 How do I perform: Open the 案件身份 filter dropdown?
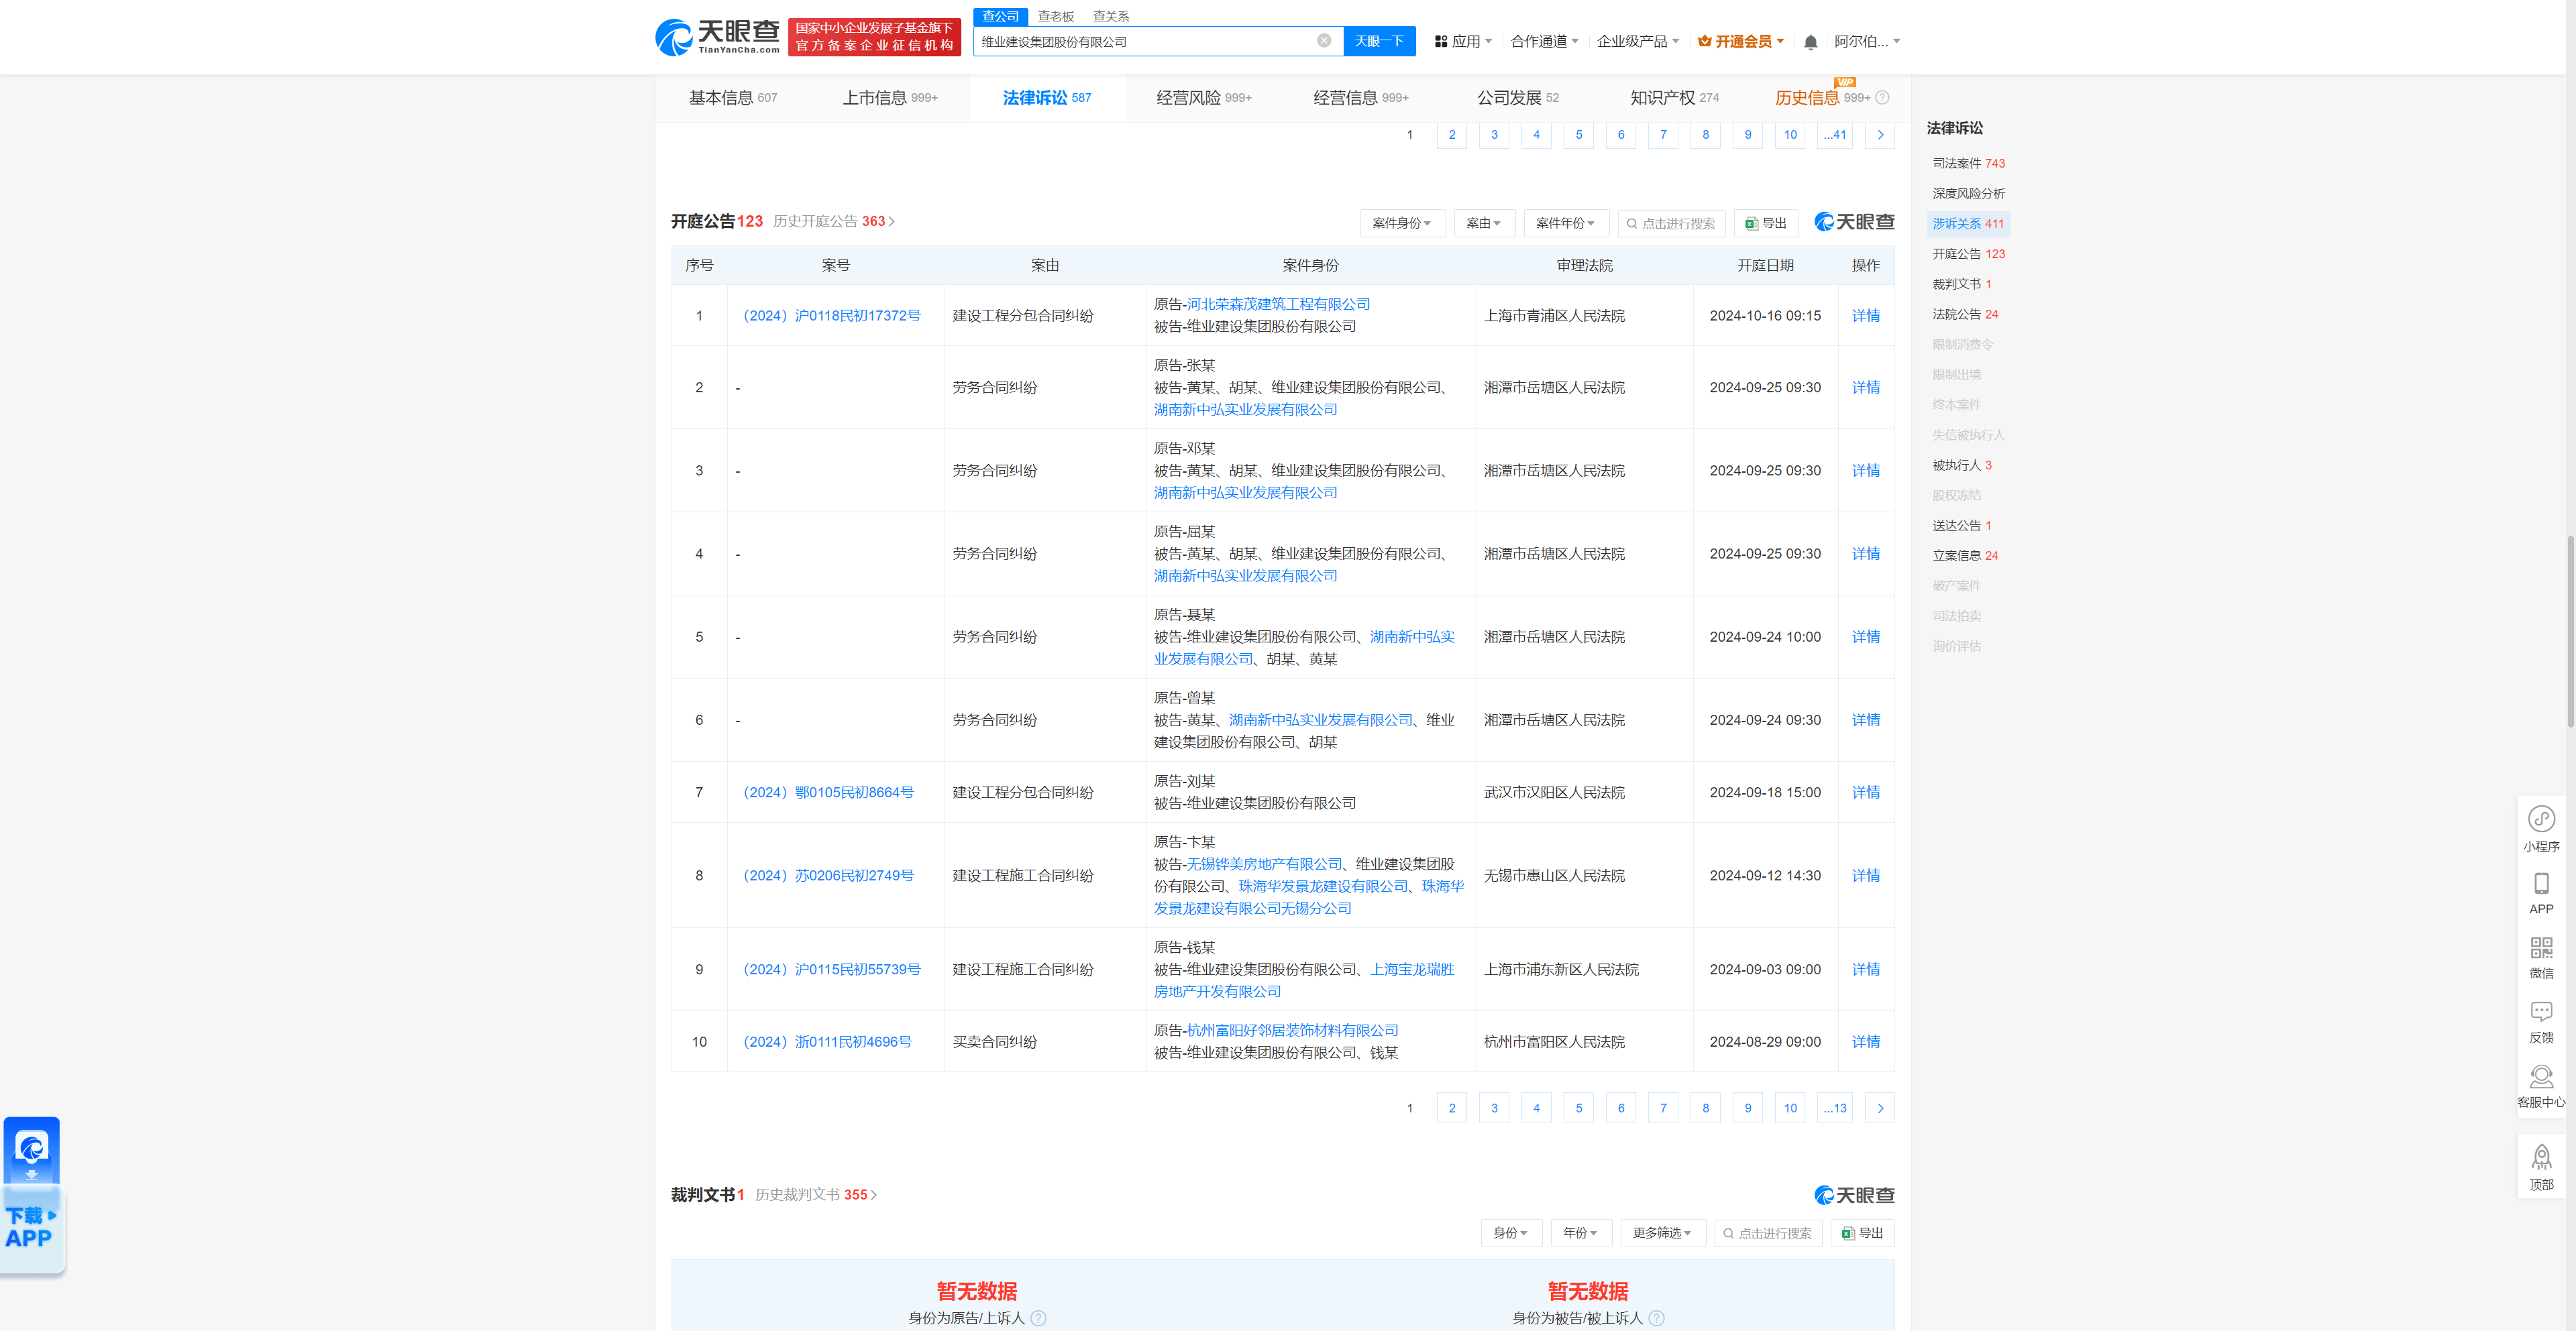1402,223
